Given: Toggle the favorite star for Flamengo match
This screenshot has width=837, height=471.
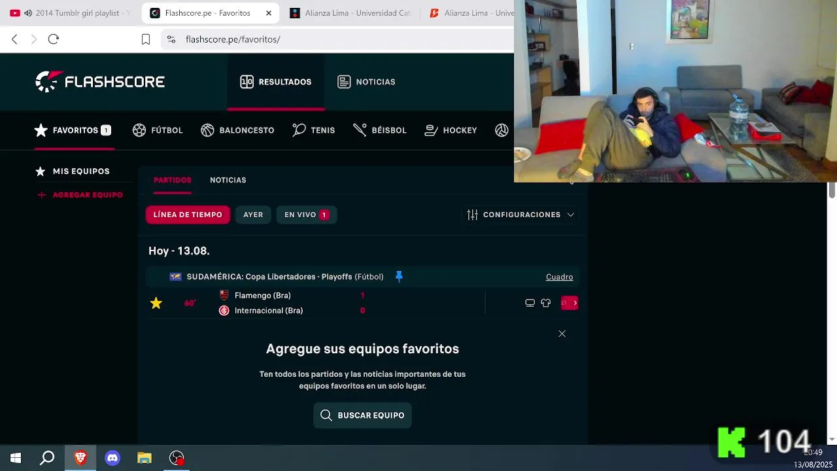Looking at the screenshot, I should click(x=156, y=303).
